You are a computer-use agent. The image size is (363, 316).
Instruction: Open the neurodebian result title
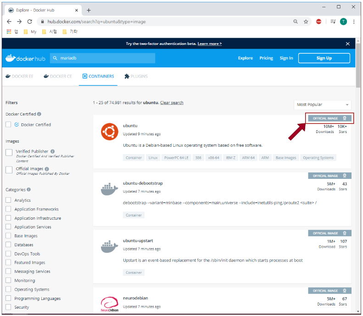[x=135, y=298]
